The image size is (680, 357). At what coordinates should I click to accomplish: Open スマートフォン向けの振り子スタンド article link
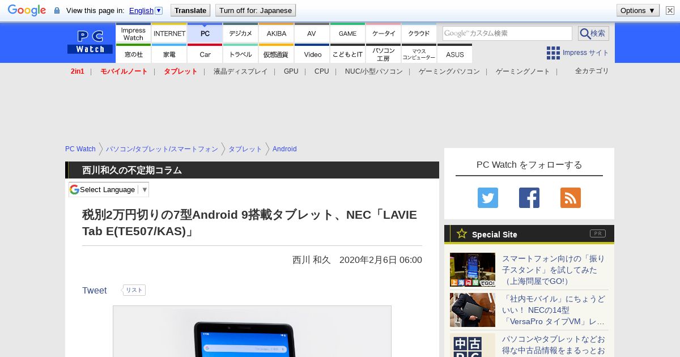coord(554,270)
